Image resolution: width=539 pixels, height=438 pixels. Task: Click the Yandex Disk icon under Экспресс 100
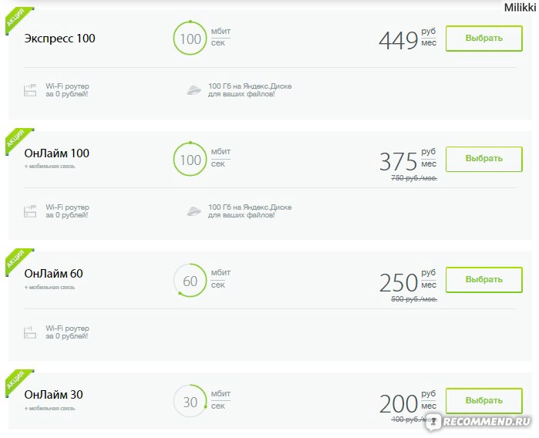194,90
